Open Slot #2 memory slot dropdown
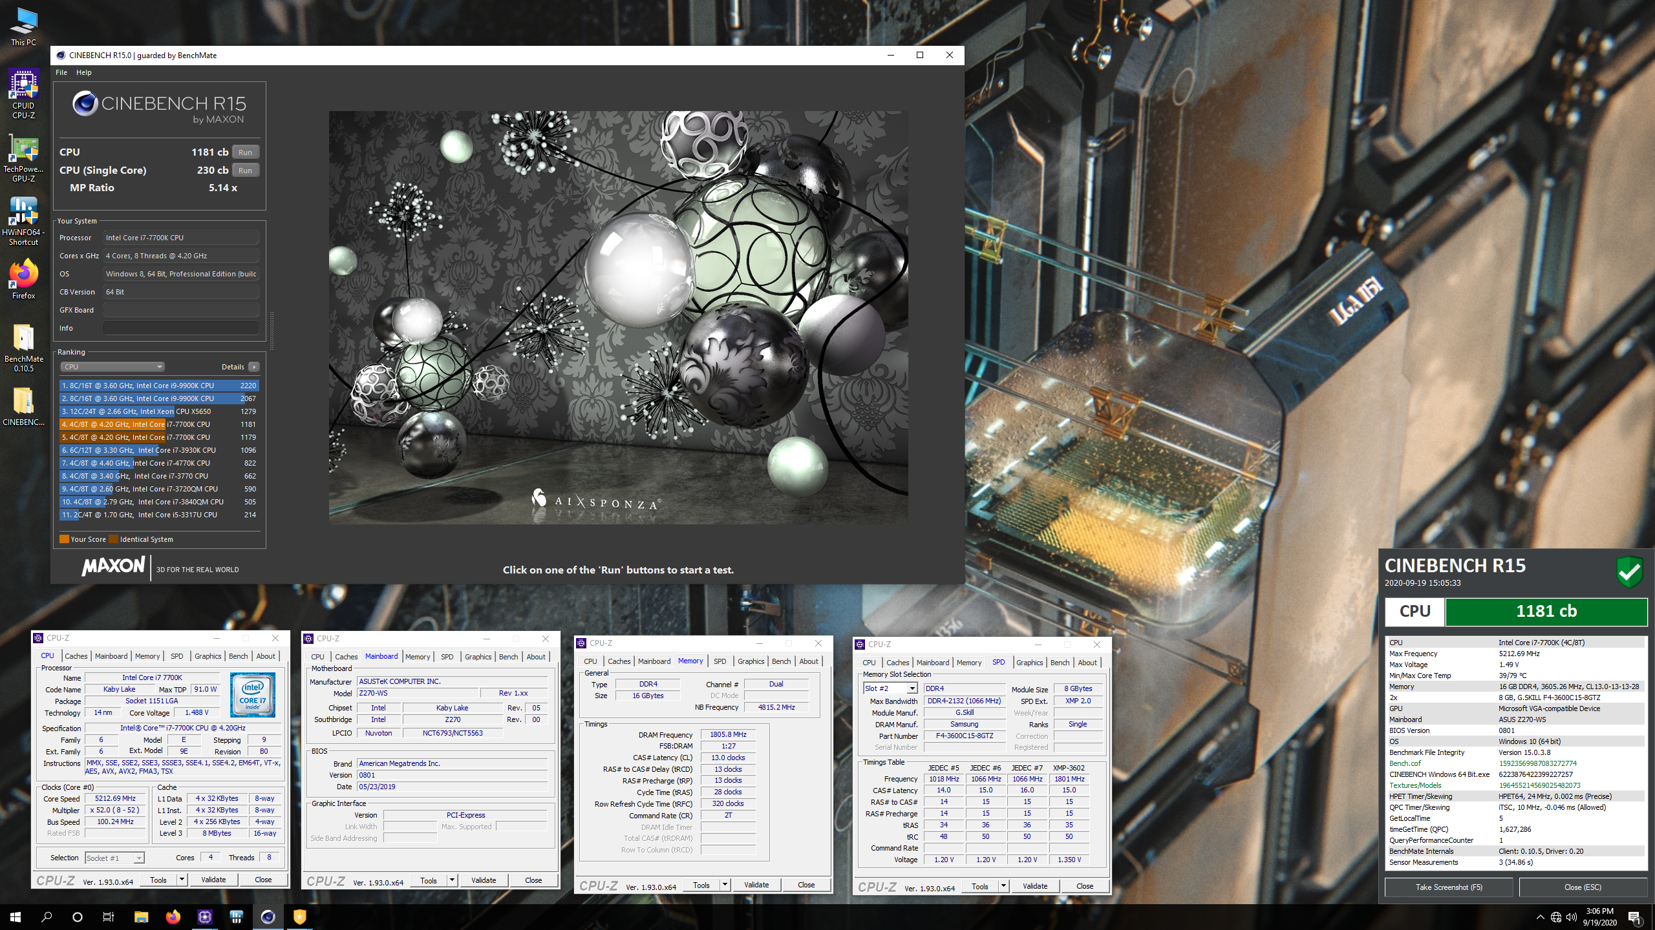Screen dimensions: 1655x930 pyautogui.click(x=890, y=688)
